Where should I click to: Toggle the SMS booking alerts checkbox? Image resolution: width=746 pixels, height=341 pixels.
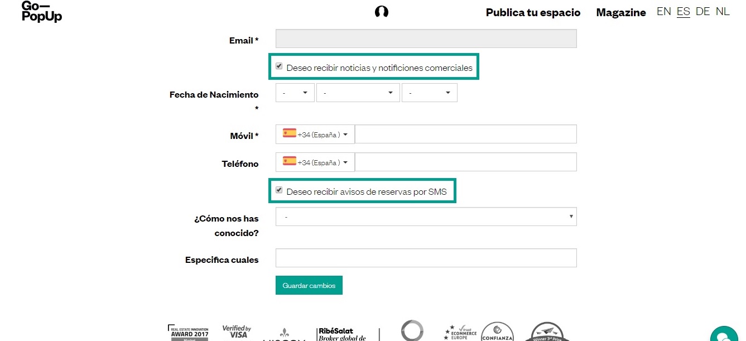(x=279, y=190)
